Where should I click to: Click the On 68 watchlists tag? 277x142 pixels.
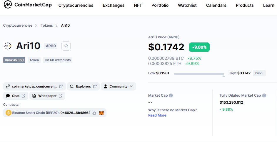pos(58,60)
